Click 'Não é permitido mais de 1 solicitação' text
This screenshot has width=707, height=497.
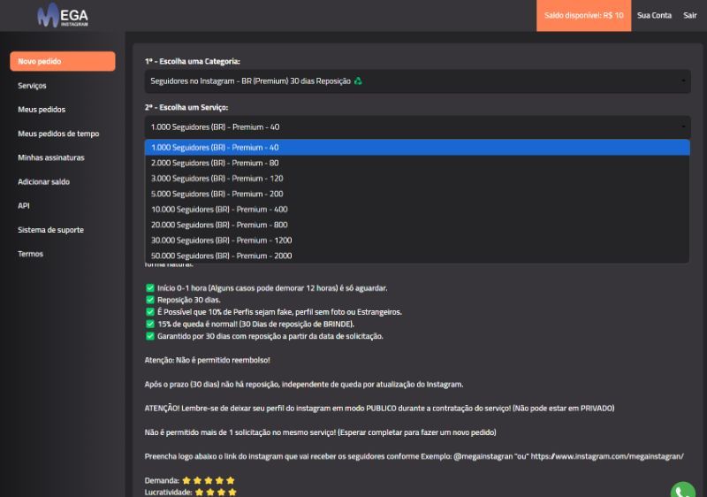(x=320, y=432)
